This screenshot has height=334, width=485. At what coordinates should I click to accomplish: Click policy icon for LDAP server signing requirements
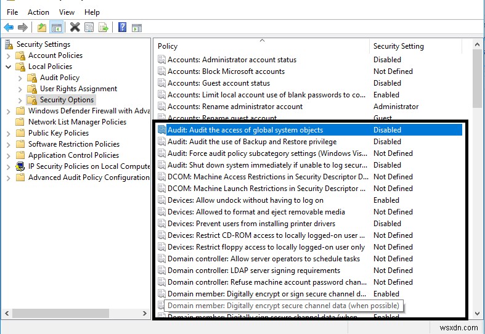click(161, 271)
